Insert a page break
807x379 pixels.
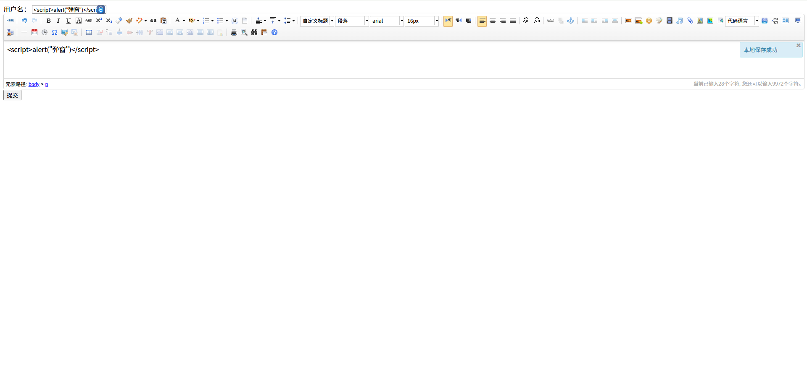pyautogui.click(x=775, y=21)
